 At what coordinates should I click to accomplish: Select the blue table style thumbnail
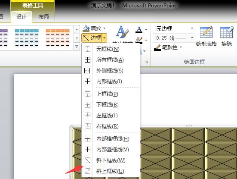click(x=26, y=38)
